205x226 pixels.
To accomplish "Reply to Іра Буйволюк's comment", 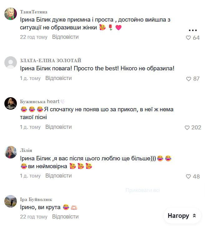I will 65,217.
